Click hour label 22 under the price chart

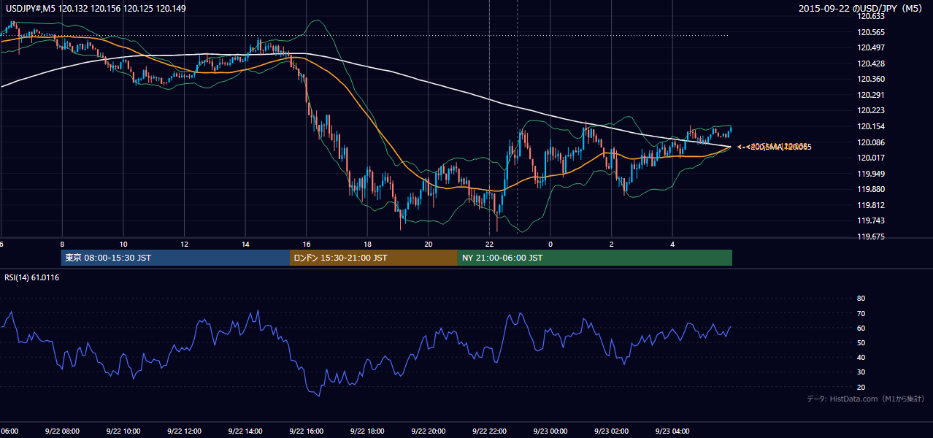[x=490, y=244]
